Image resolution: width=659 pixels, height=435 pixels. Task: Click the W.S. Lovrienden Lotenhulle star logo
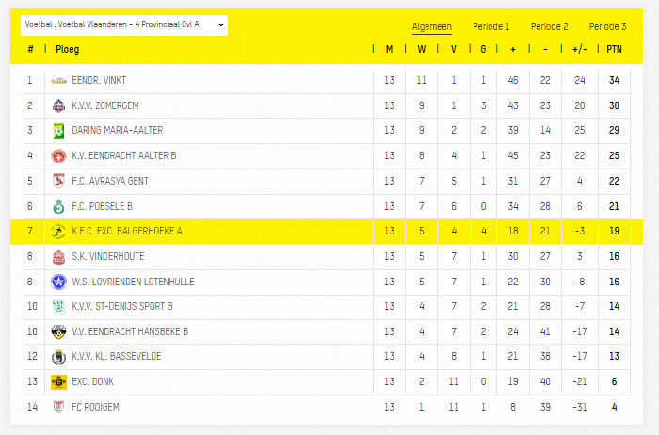[58, 282]
